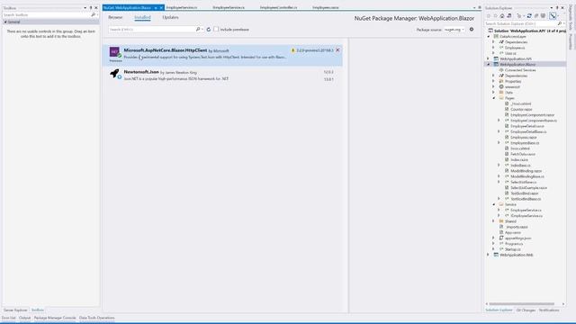
Task: Click the Toolbox search magnifier icon
Action: coord(93,15)
